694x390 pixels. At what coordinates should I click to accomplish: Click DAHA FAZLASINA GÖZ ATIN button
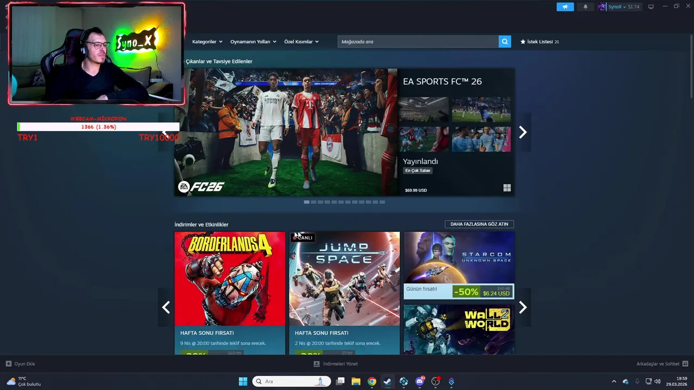[479, 224]
